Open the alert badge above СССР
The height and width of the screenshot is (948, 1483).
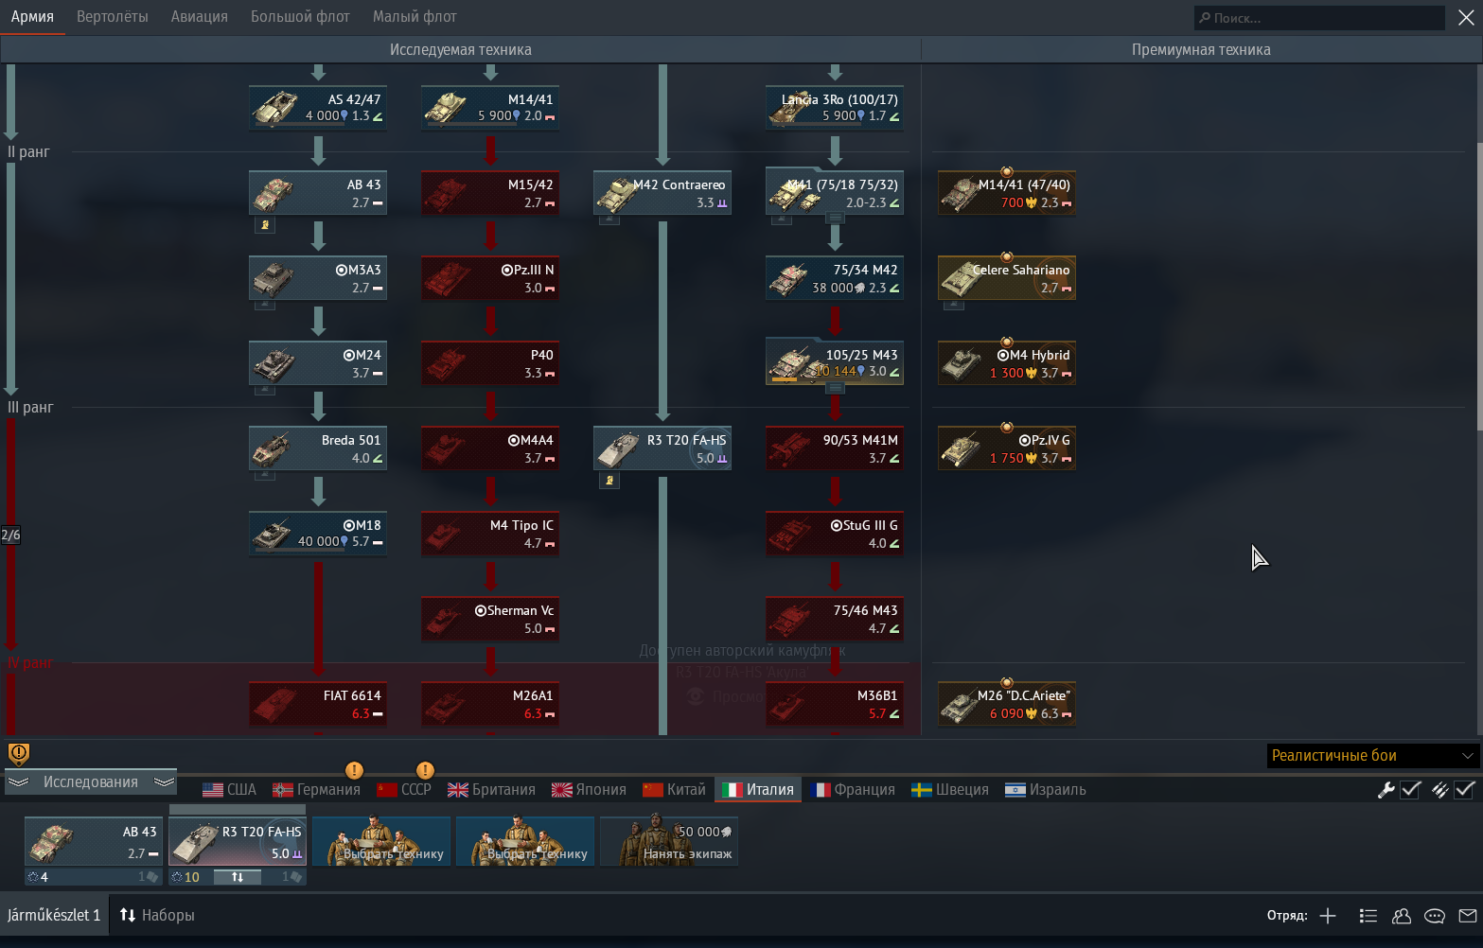click(x=425, y=770)
